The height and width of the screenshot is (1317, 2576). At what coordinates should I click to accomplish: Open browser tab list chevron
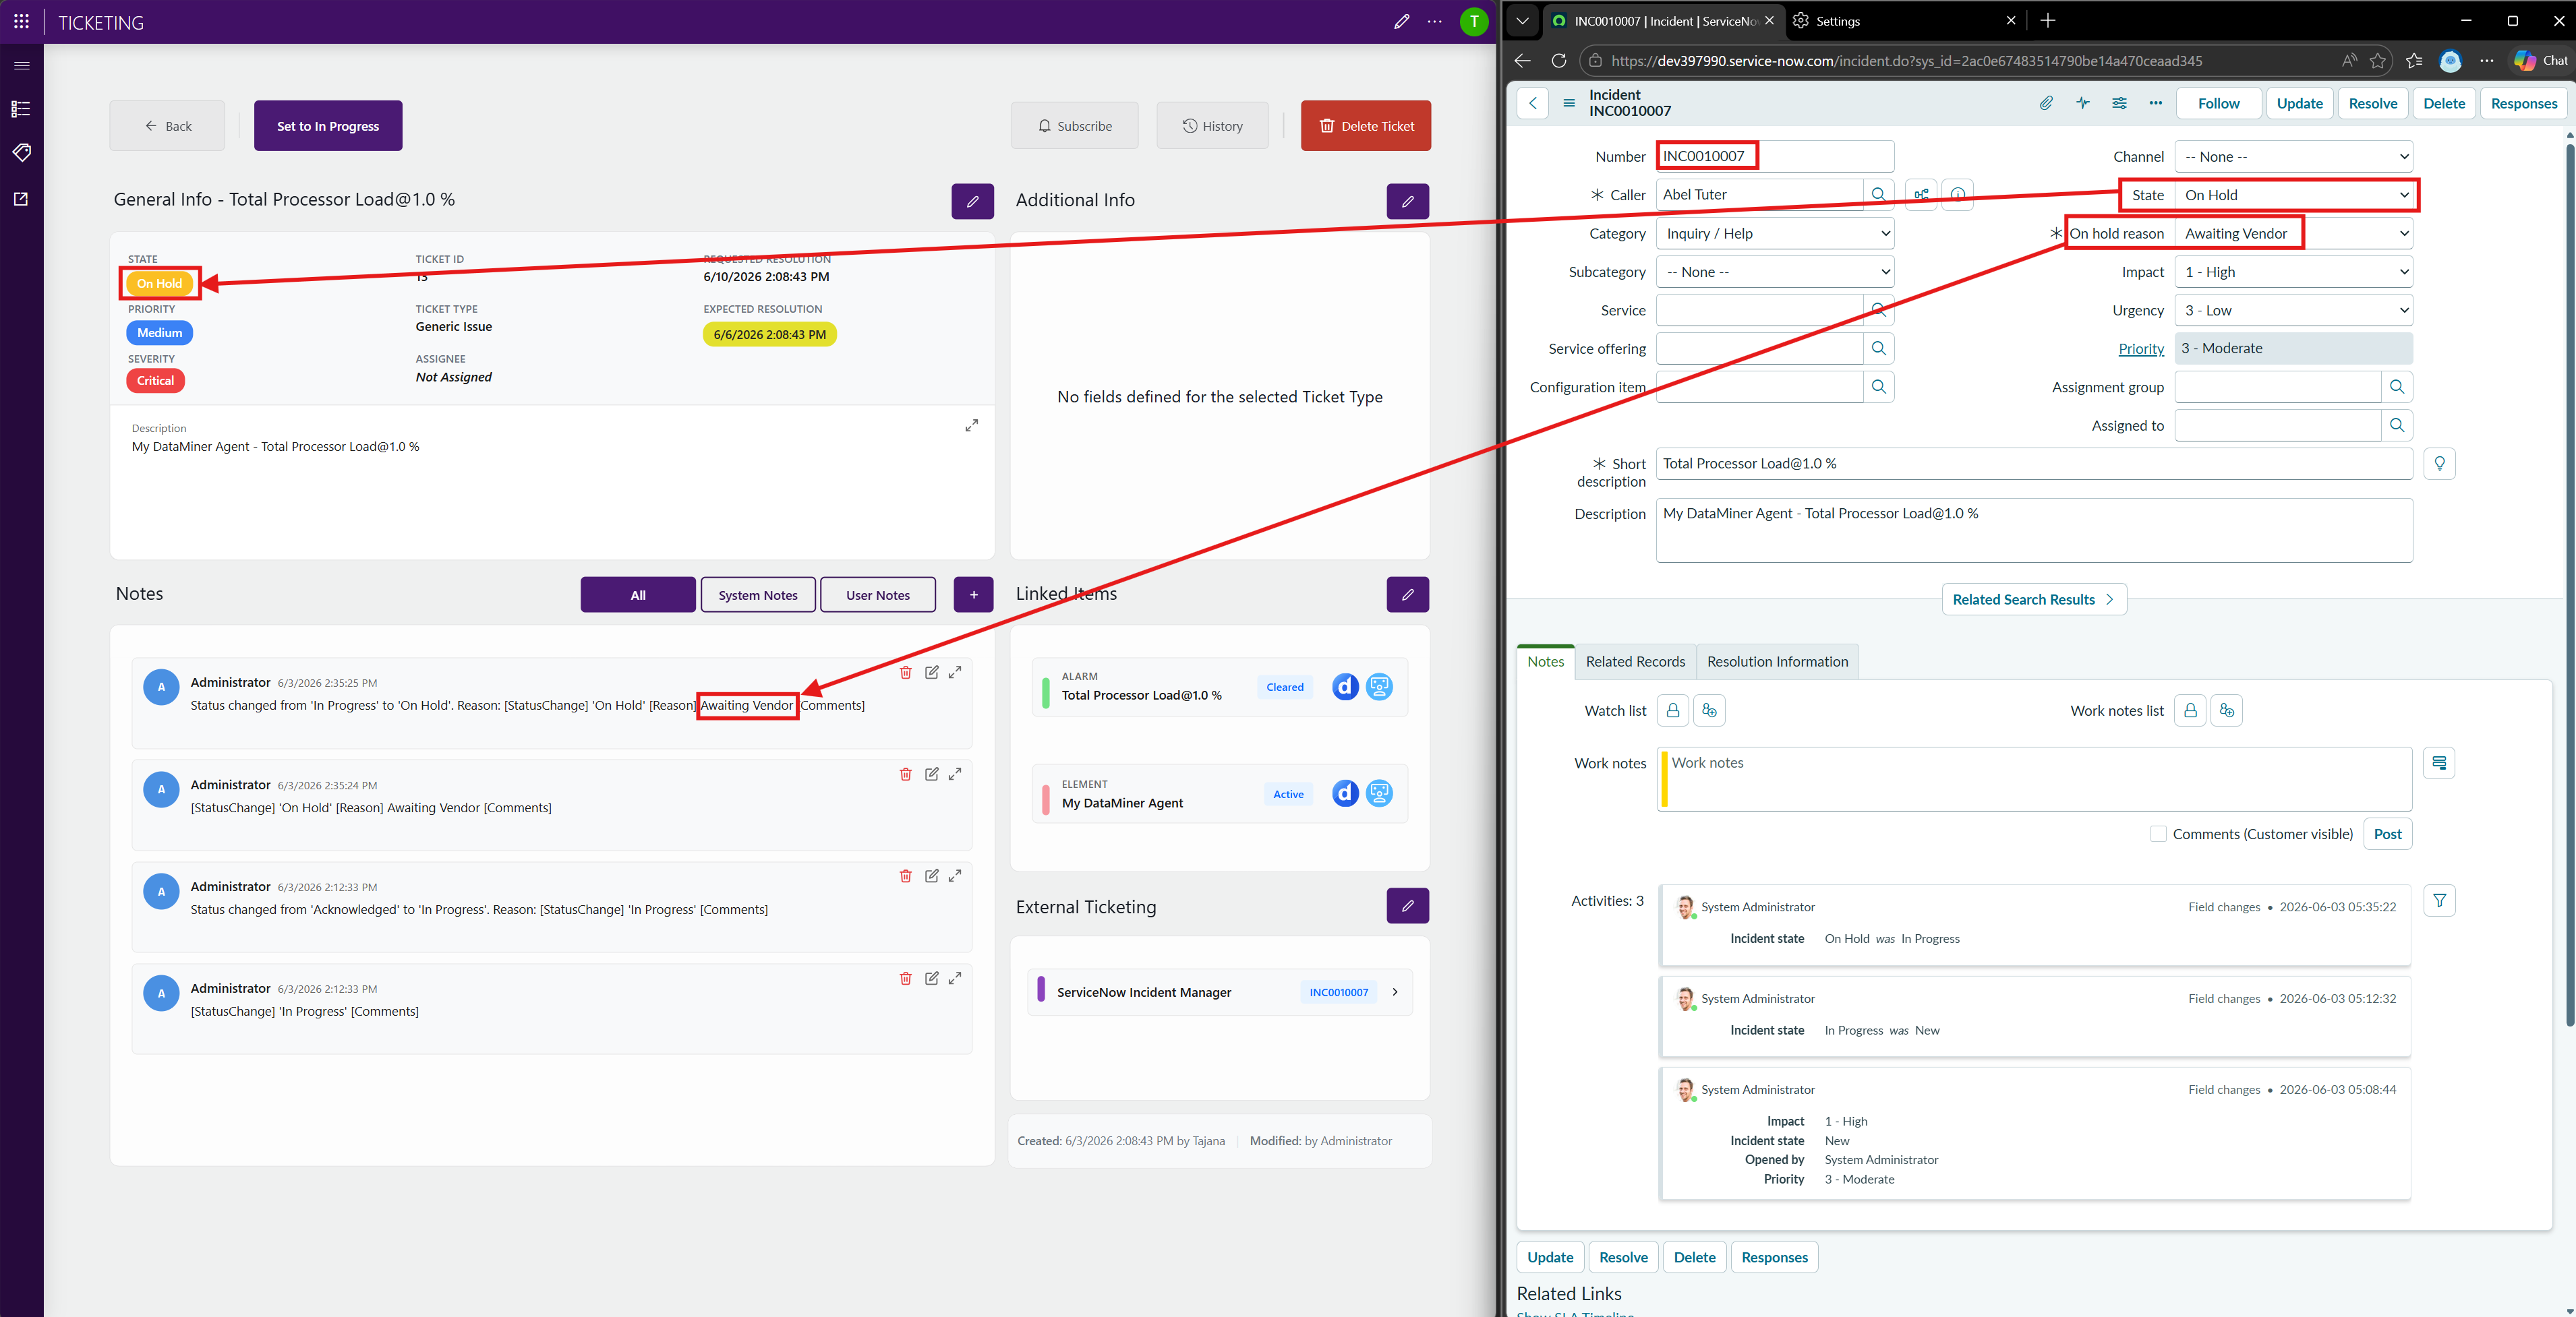pos(1522,20)
